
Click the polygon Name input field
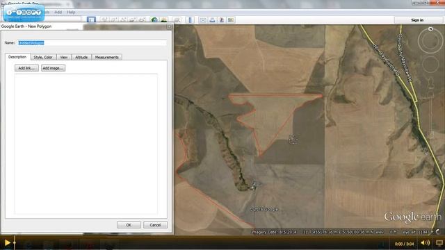(92, 43)
